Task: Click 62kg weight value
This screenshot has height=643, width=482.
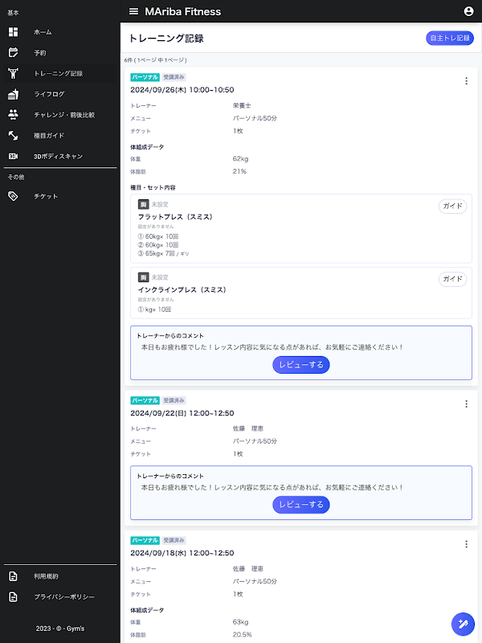Action: tap(240, 159)
